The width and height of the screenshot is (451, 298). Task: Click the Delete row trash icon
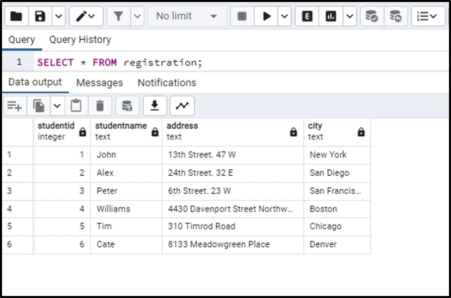100,106
